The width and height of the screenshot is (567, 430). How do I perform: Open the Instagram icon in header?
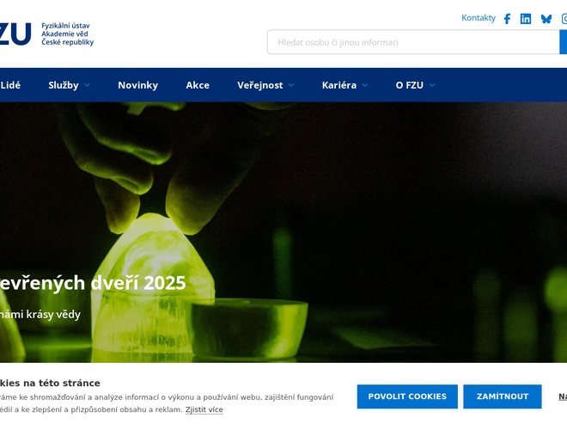pos(564,19)
